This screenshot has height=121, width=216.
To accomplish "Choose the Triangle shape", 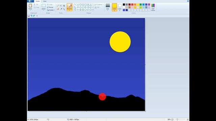I will 91,5.
